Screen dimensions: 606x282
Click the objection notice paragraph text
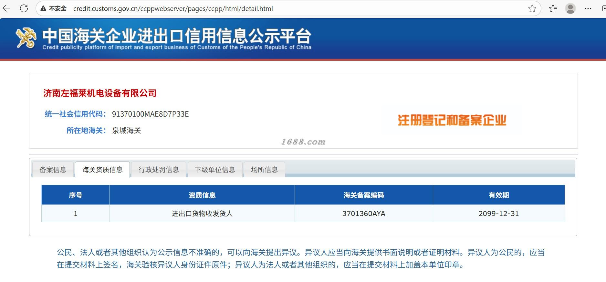301,258
